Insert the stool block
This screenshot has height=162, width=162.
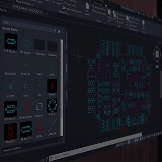(x=26, y=86)
